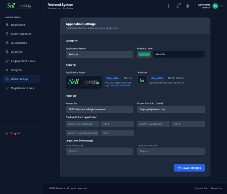Select All Agencies in sidebar
Viewport: 227px width, 194px height.
pyautogui.click(x=19, y=43)
